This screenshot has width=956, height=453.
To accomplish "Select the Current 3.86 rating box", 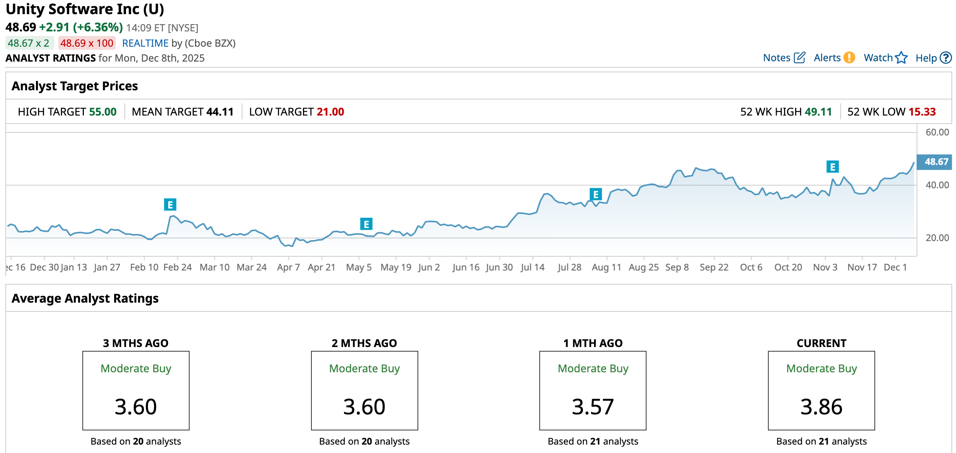I will 821,390.
